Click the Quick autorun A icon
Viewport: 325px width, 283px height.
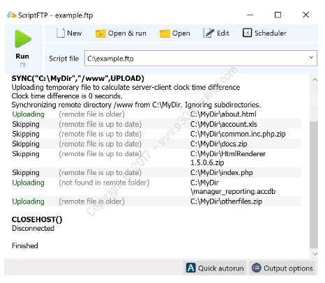[191, 268]
